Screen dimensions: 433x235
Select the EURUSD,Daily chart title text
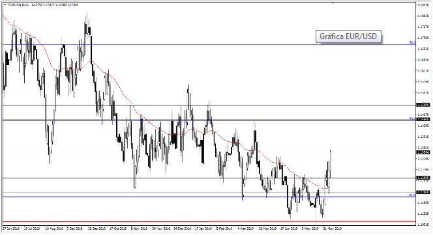coord(18,5)
